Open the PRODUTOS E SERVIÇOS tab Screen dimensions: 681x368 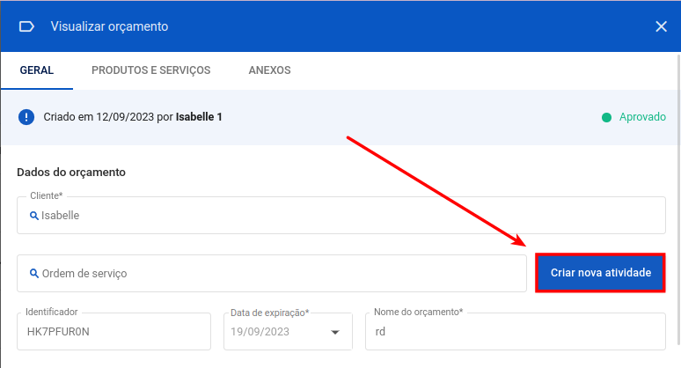(x=150, y=70)
